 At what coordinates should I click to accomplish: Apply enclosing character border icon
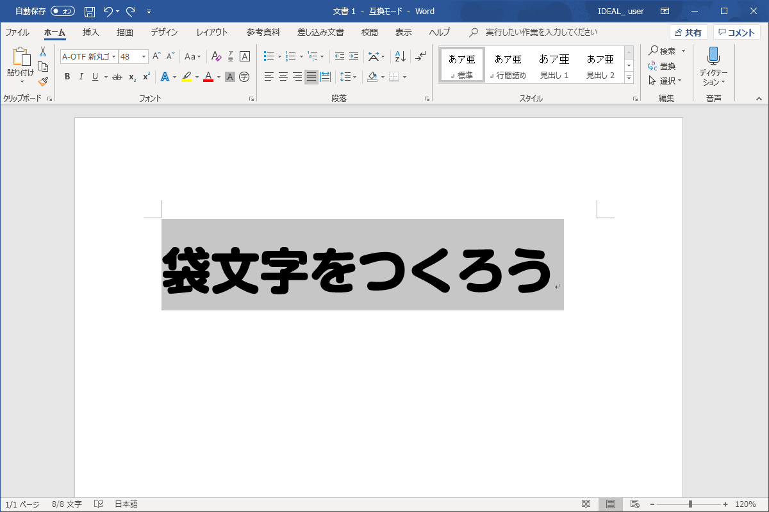pyautogui.click(x=244, y=56)
